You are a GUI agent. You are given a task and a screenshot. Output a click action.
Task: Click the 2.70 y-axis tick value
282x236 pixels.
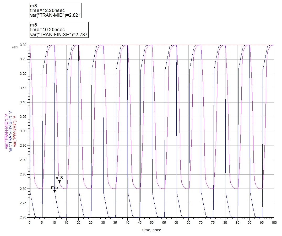point(23,217)
